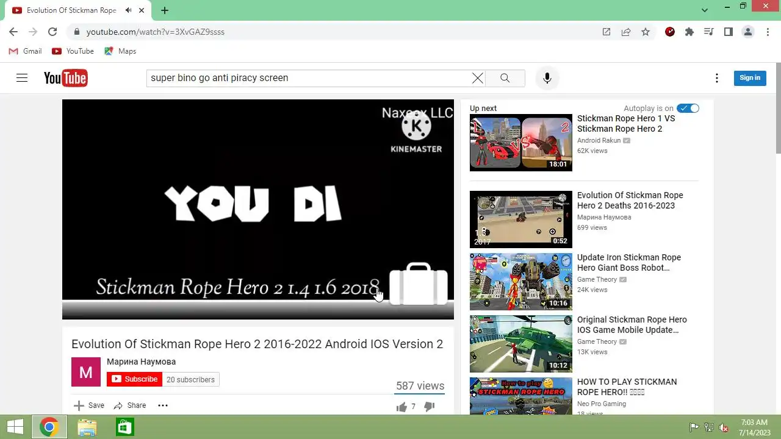Click the 587 views count
This screenshot has height=439, width=781.
420,385
